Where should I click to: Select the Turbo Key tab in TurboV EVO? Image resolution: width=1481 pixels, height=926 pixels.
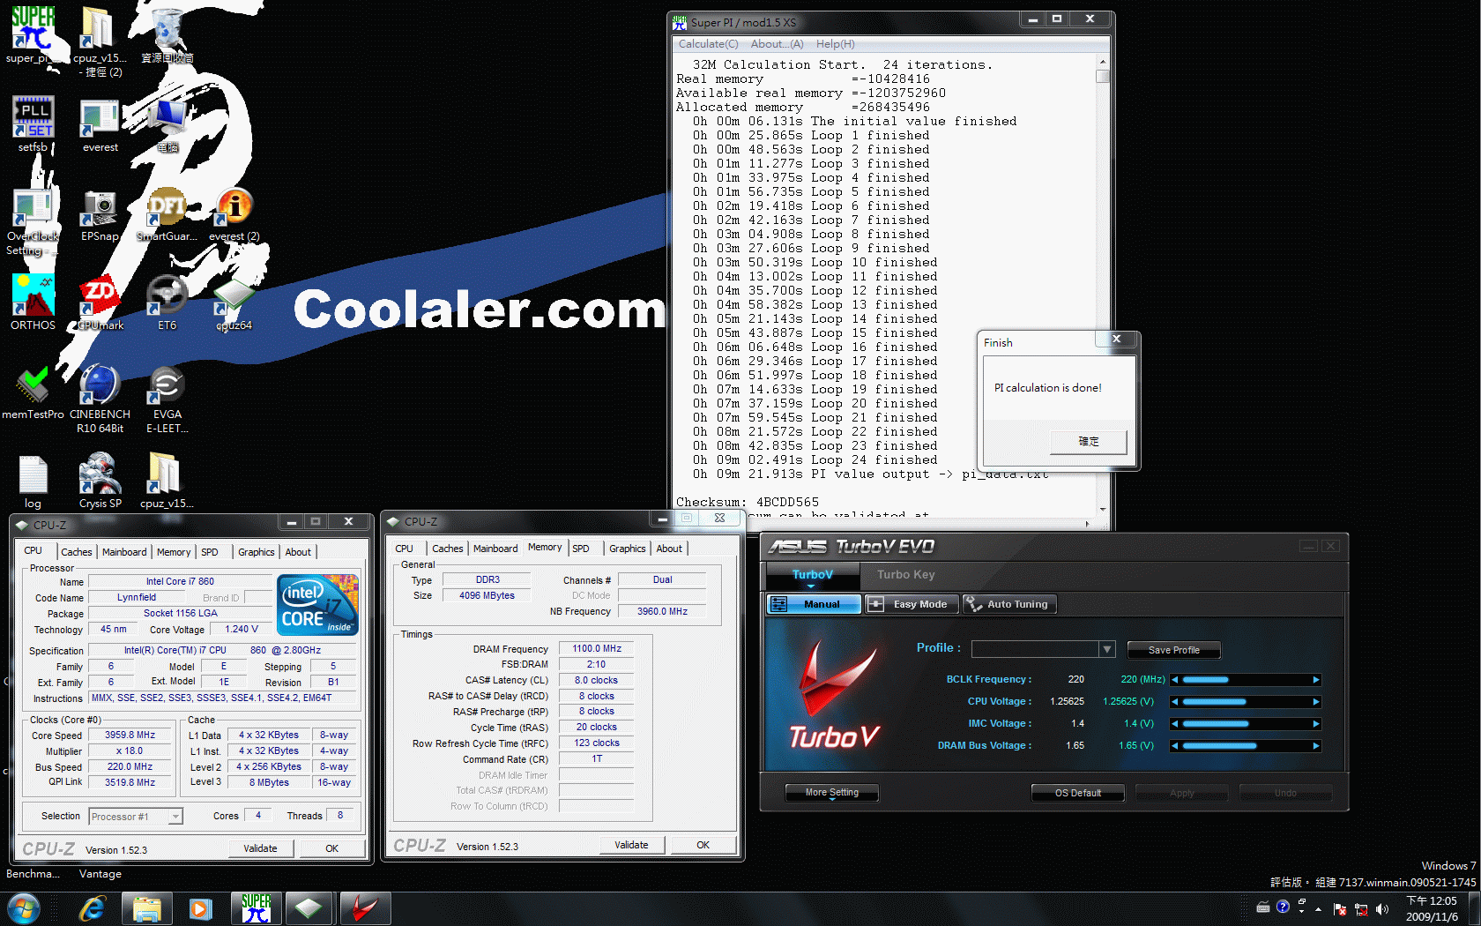tap(905, 574)
